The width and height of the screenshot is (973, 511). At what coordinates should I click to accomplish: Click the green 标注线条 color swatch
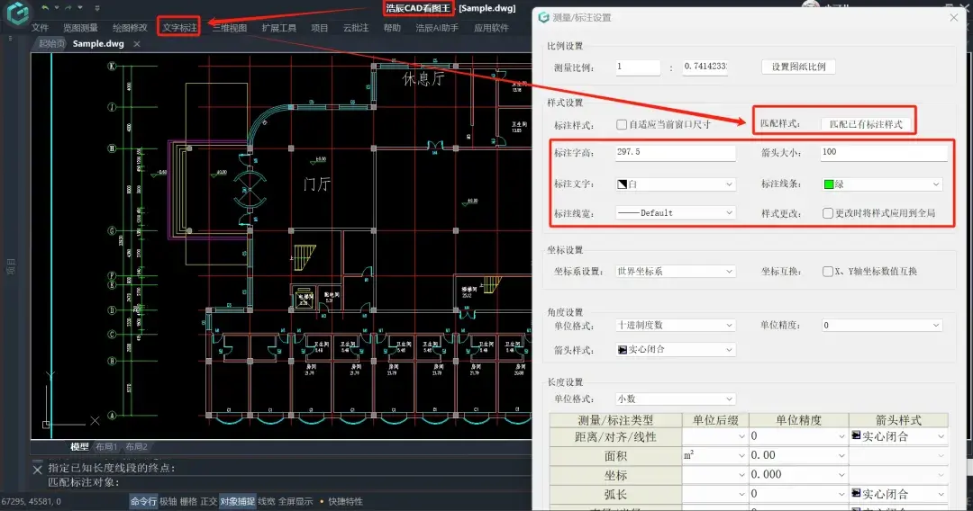tap(829, 184)
